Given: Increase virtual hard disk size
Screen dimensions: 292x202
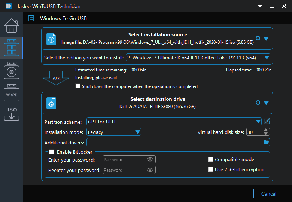Looking at the screenshot, I should [x=266, y=130].
